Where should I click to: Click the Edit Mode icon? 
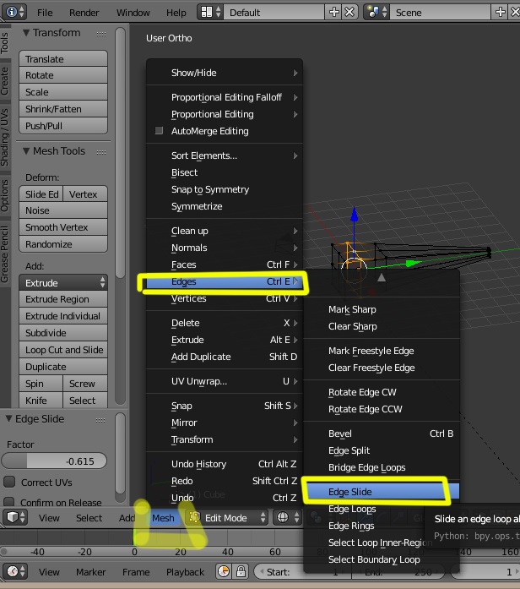click(194, 517)
